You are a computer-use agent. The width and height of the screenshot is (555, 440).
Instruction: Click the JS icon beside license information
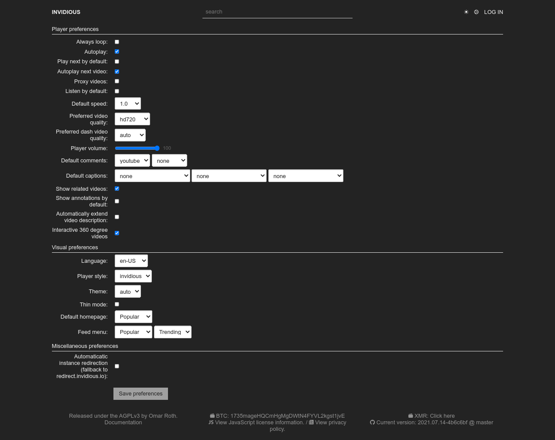211,422
